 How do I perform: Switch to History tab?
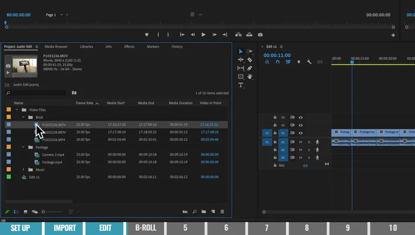pyautogui.click(x=177, y=47)
